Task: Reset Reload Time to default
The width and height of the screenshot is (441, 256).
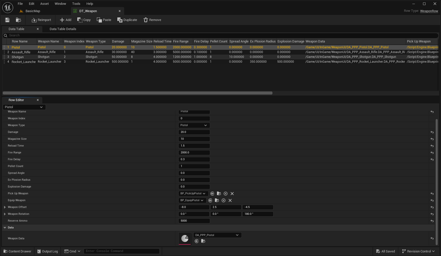Action: point(432,146)
